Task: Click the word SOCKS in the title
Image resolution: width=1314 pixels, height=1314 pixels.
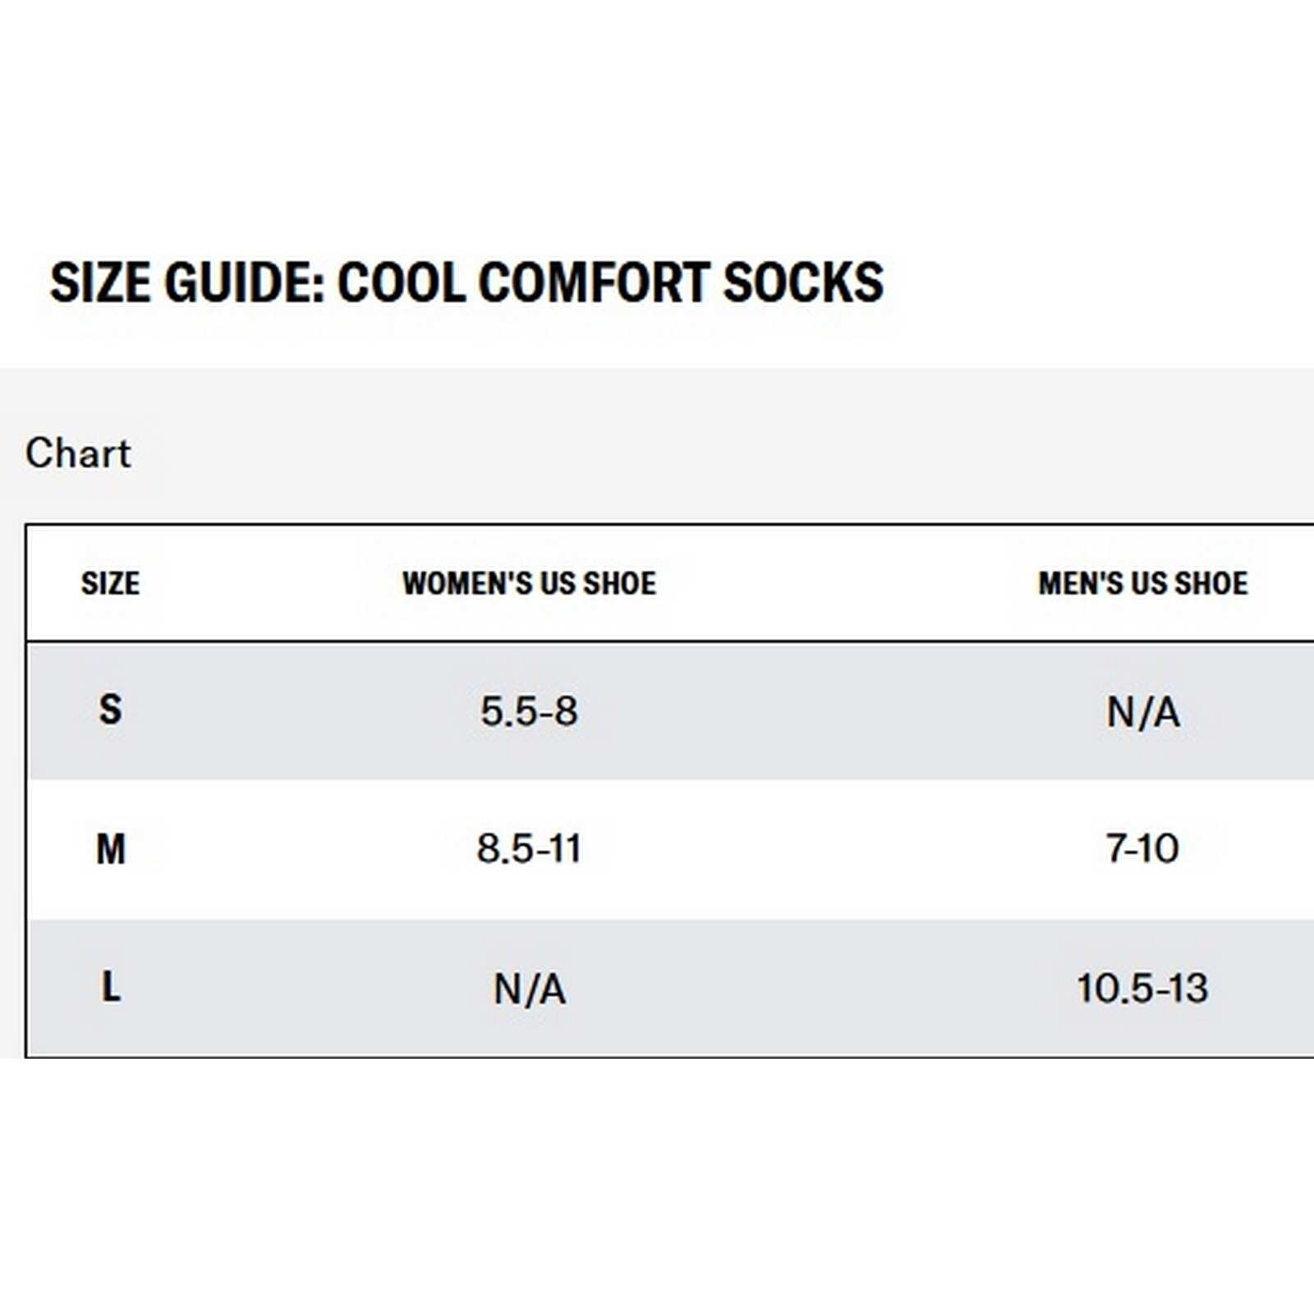Action: tap(803, 283)
